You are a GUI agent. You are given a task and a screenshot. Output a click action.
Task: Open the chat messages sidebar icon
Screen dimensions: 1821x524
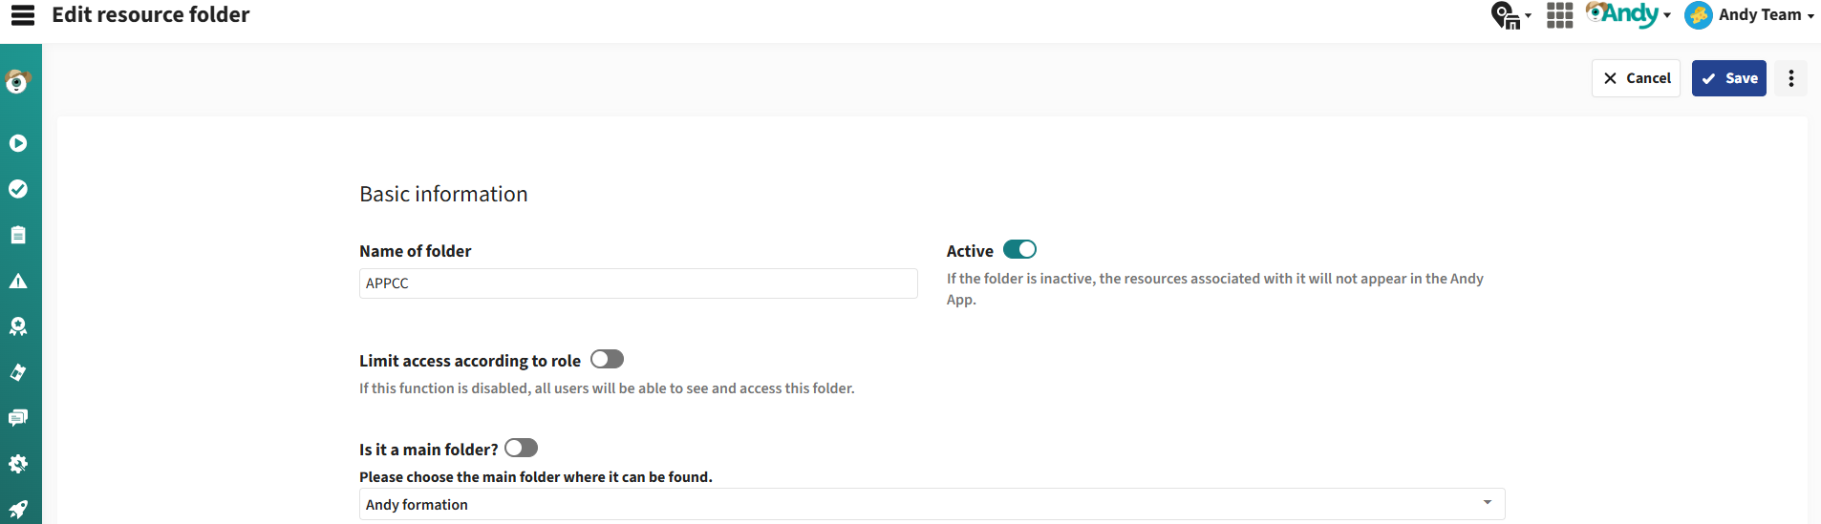tap(18, 418)
